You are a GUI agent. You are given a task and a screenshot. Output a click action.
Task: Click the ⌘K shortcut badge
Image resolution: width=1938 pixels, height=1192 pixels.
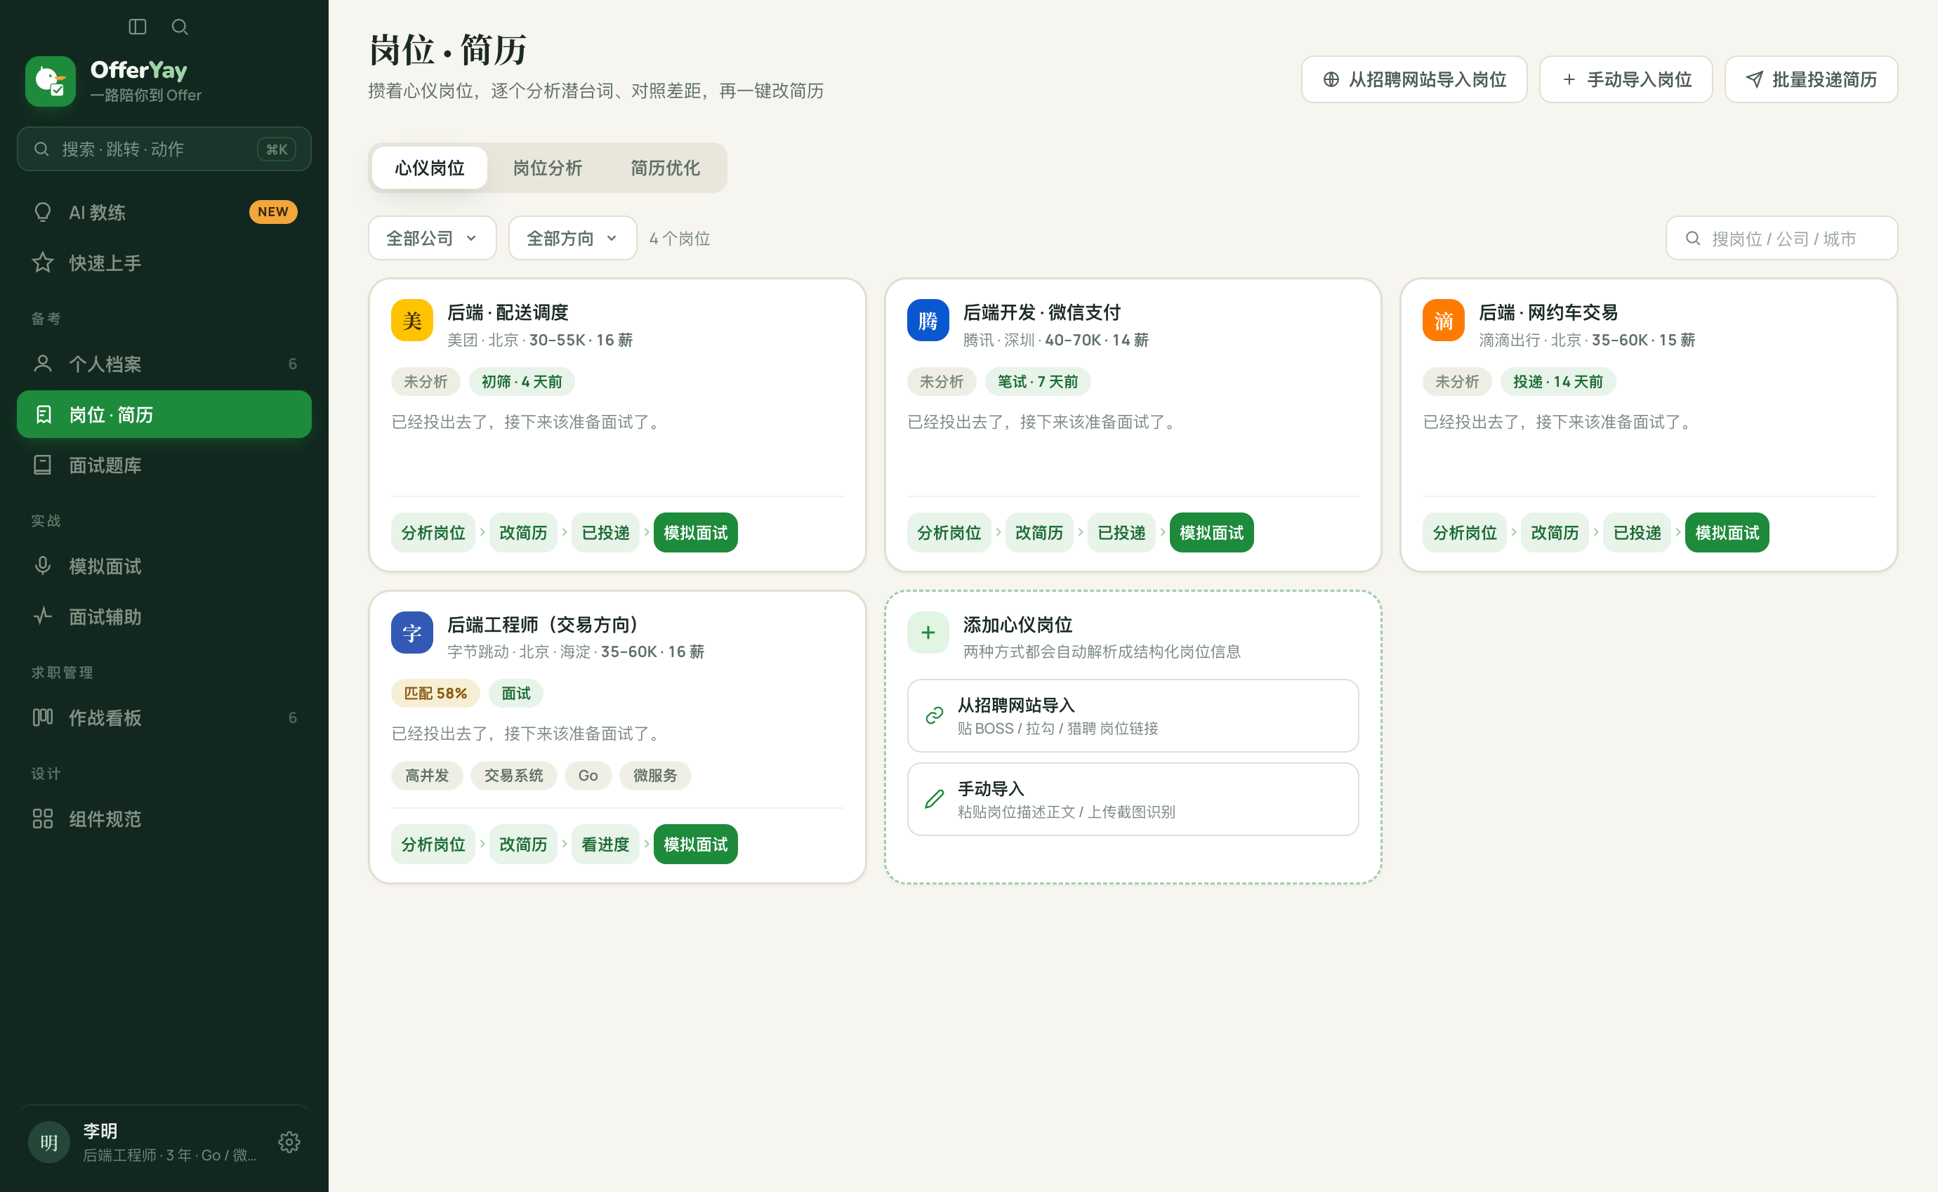[276, 149]
